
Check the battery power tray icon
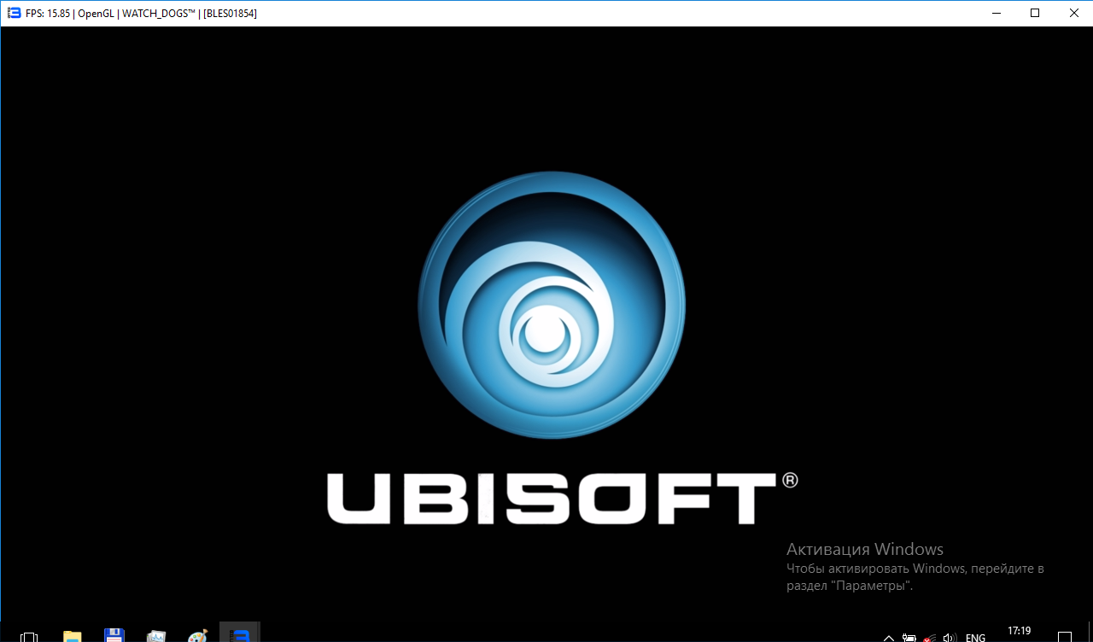[909, 638]
